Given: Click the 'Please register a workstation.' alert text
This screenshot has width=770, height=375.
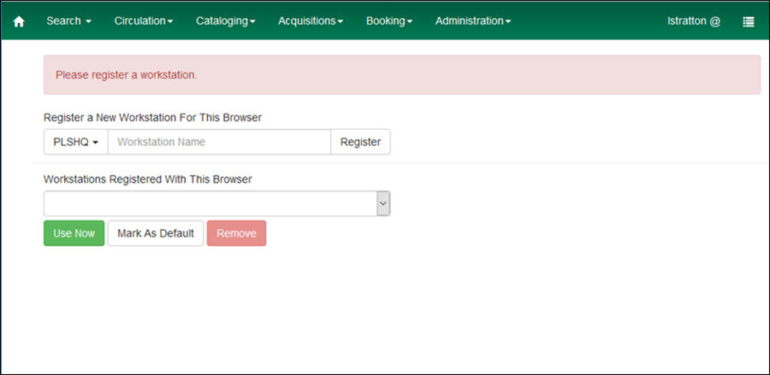Looking at the screenshot, I should tap(127, 75).
